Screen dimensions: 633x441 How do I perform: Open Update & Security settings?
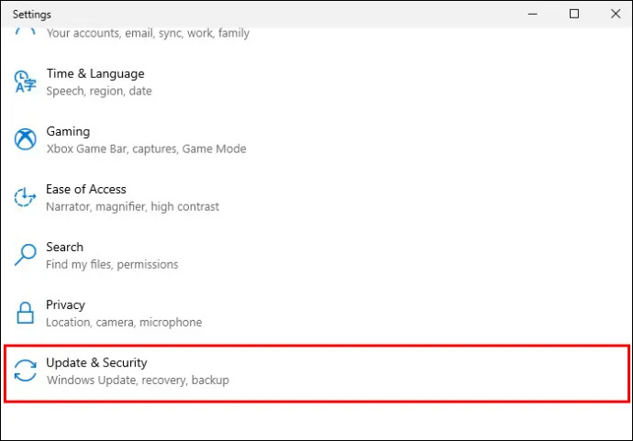click(x=96, y=362)
